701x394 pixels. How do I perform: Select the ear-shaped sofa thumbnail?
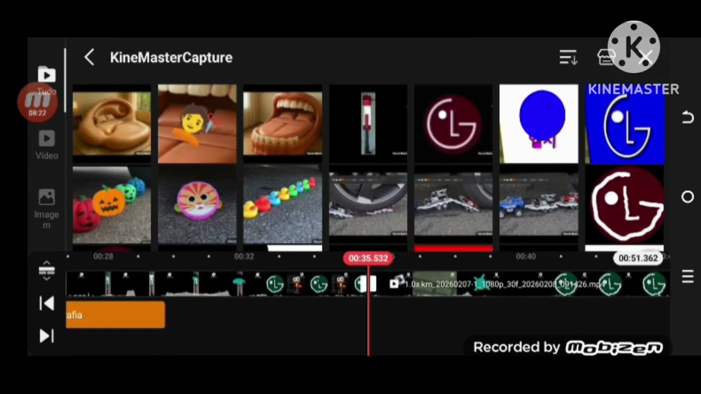(112, 124)
